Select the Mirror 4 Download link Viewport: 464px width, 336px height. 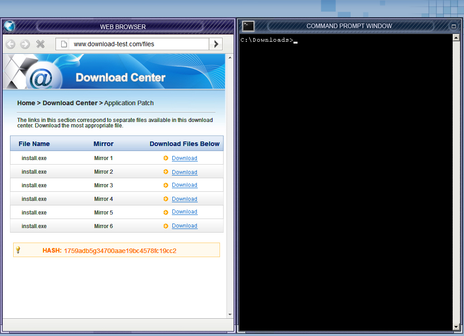(184, 199)
